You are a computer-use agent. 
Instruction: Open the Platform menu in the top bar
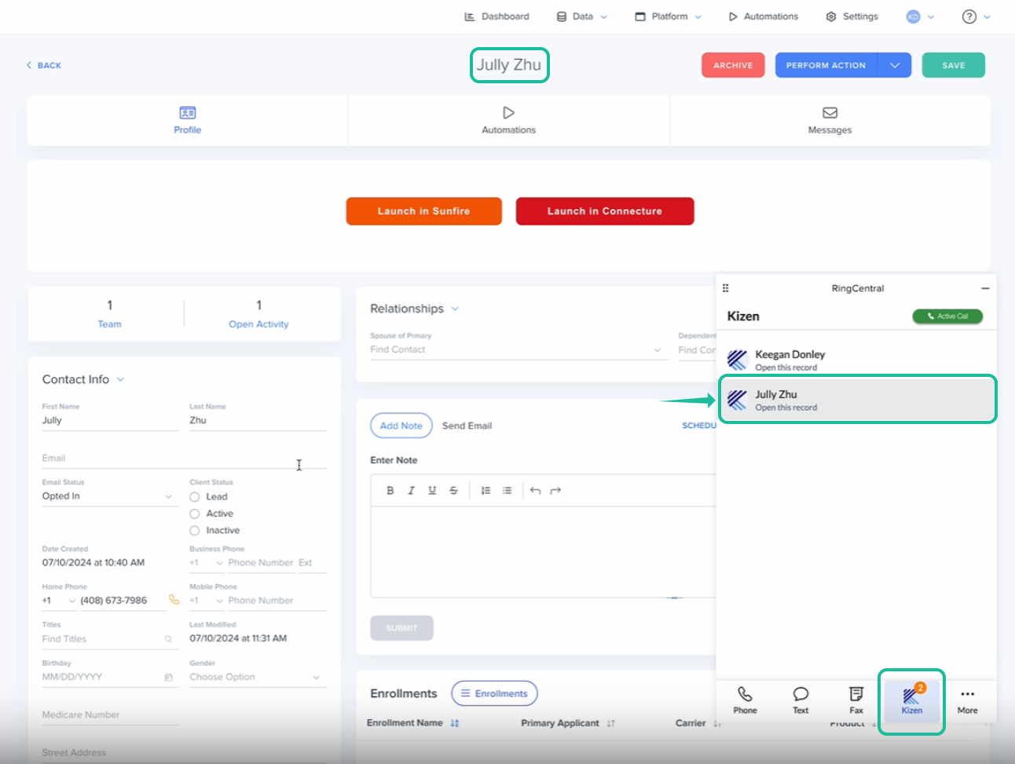coord(669,16)
